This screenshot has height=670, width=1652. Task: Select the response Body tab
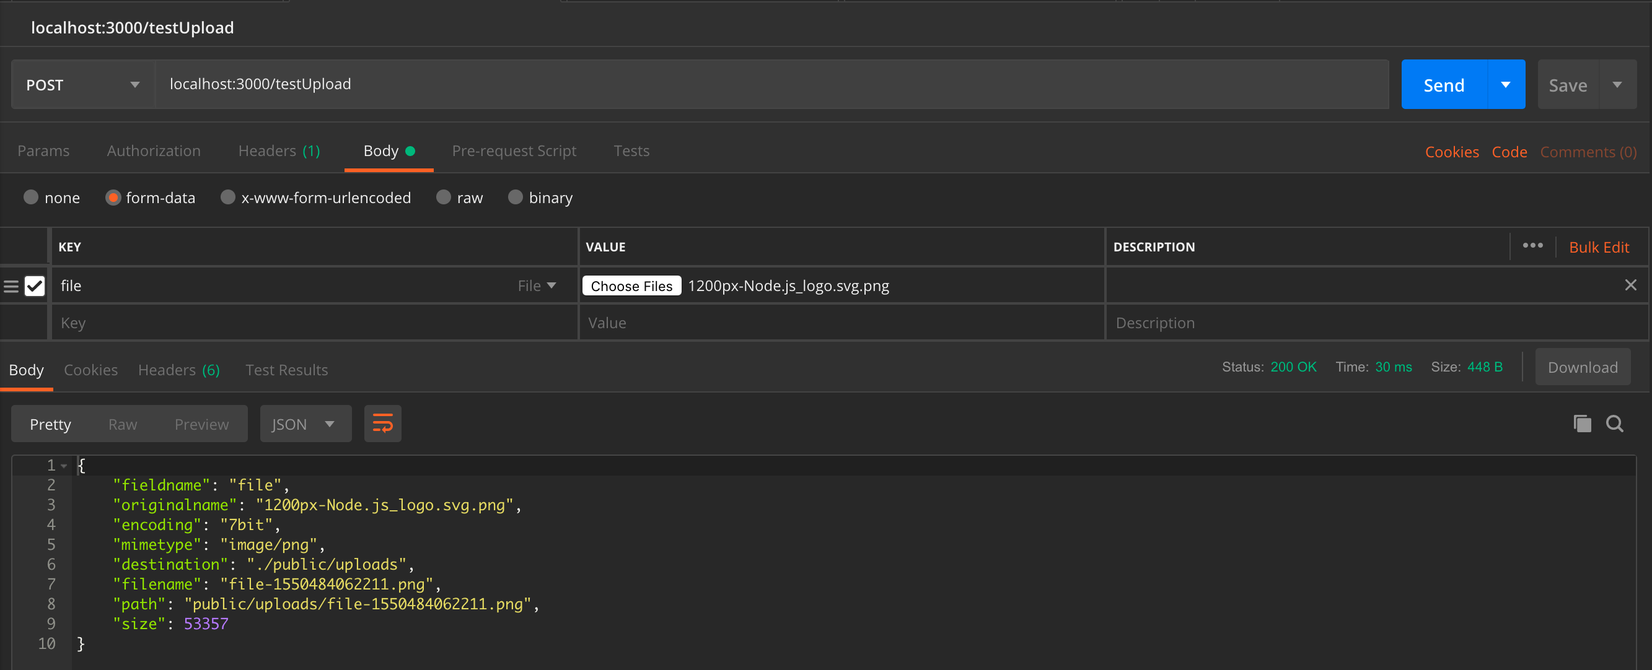click(26, 370)
